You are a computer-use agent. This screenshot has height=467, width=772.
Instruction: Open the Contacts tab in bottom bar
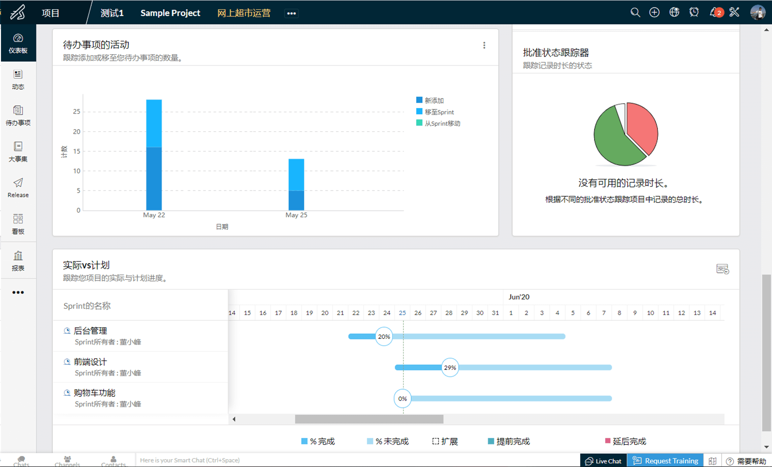113,461
